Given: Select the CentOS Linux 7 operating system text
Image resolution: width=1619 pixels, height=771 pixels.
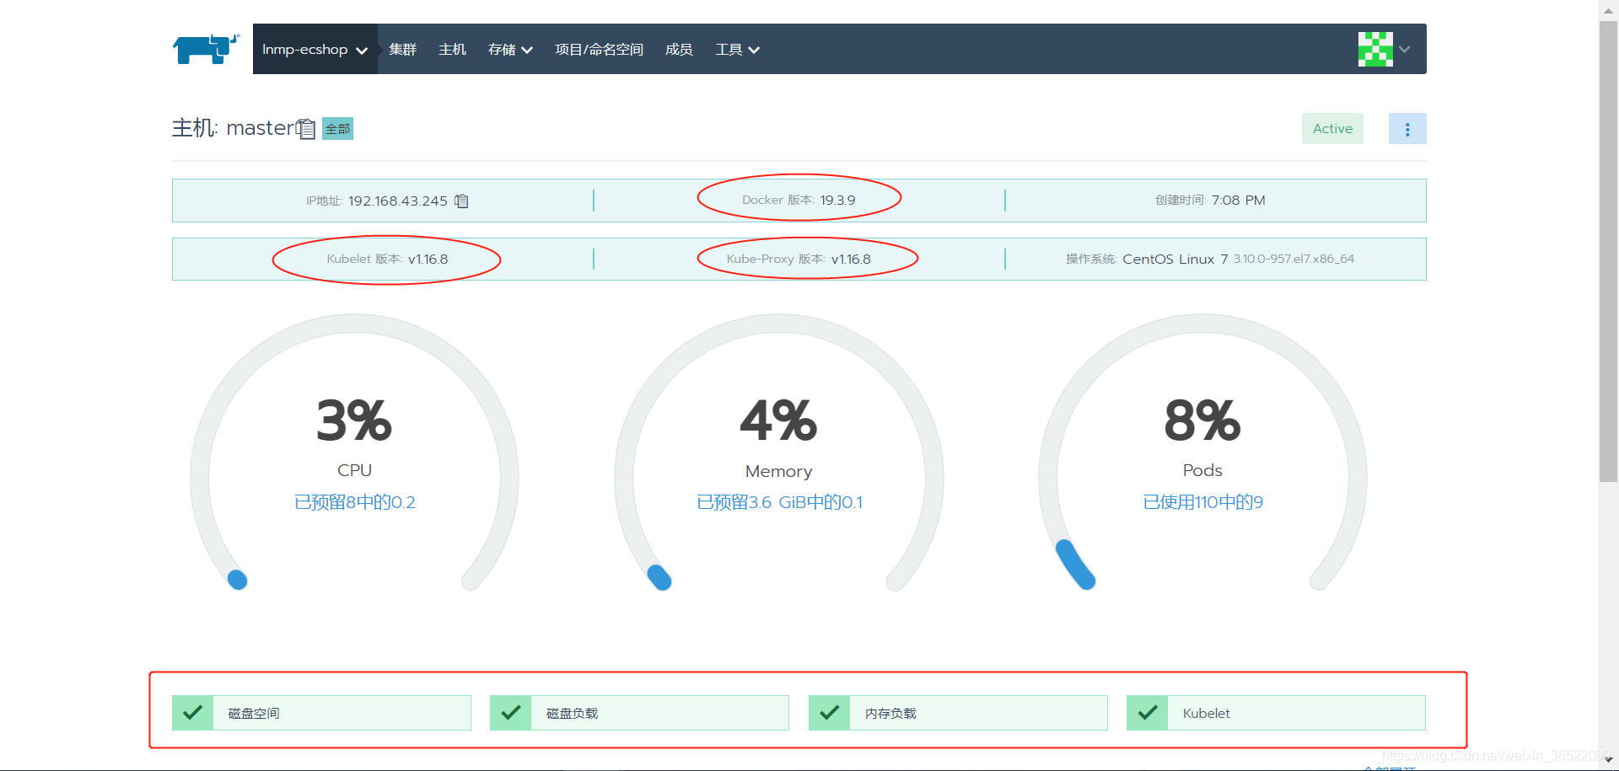Looking at the screenshot, I should coord(1175,259).
